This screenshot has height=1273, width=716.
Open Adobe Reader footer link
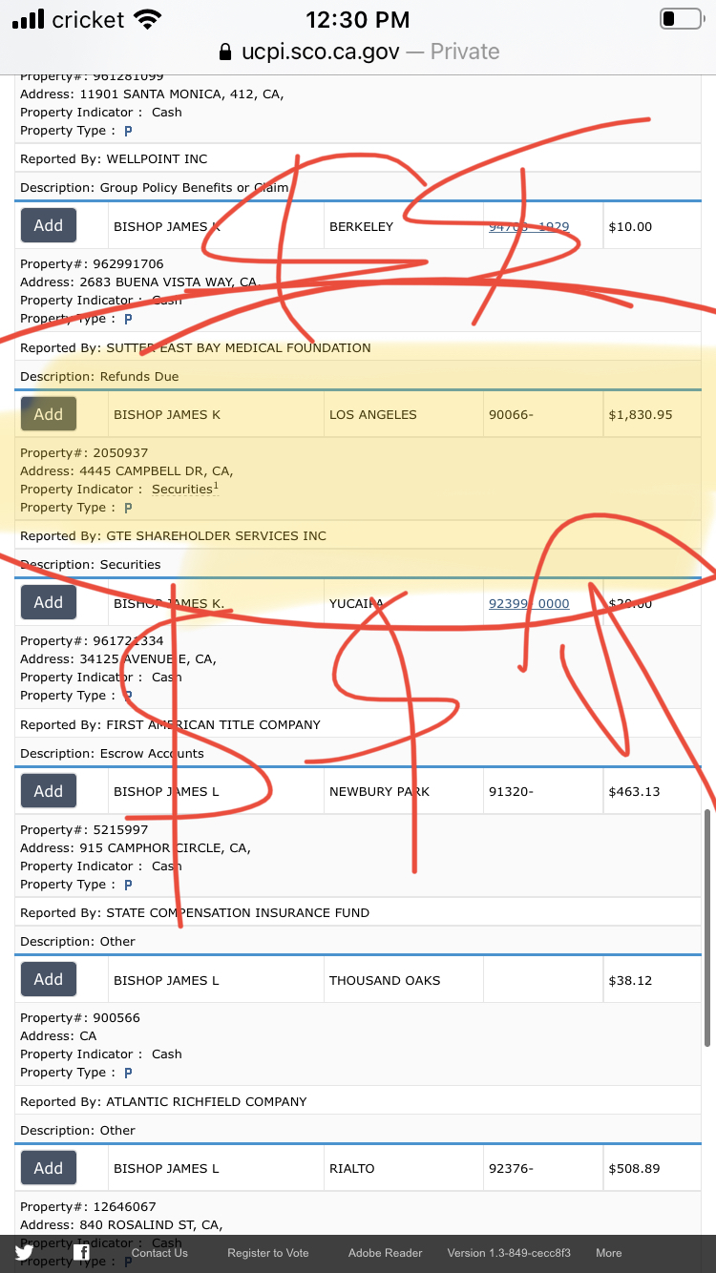point(385,1253)
